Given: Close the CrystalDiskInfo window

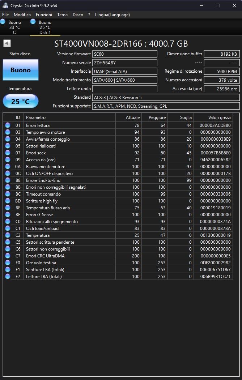Looking at the screenshot, I should click(x=234, y=5).
